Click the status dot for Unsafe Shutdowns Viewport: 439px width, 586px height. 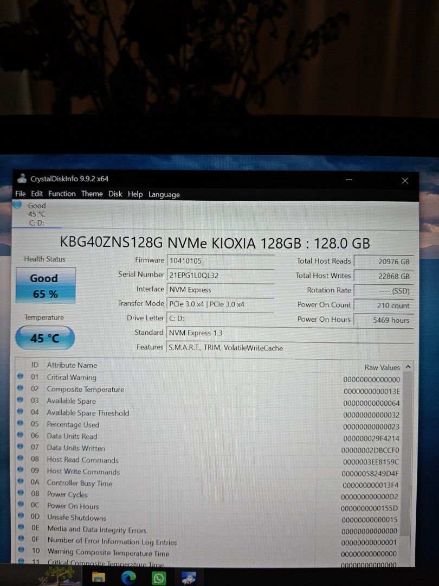(x=21, y=516)
